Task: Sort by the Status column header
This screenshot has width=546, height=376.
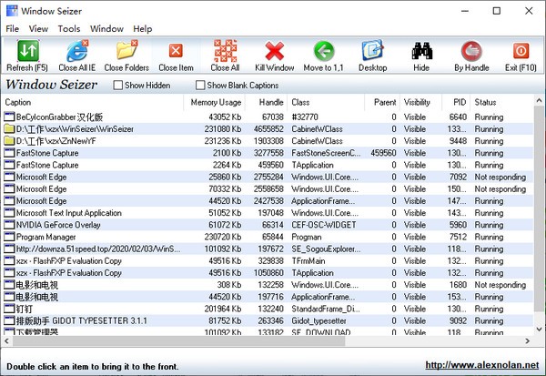Action: 501,102
